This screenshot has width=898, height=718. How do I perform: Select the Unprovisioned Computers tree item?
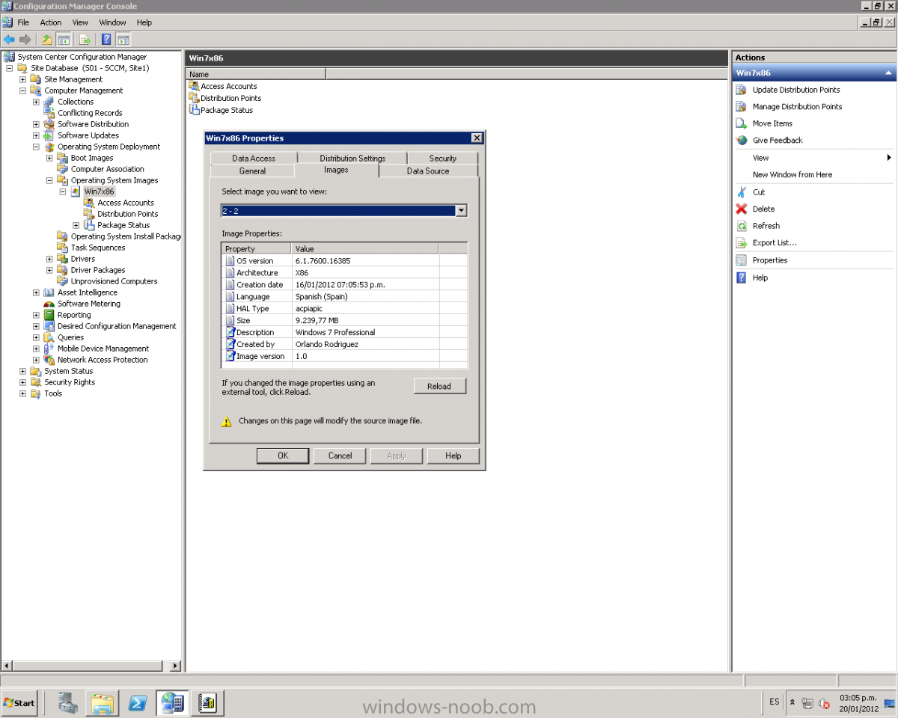click(114, 281)
